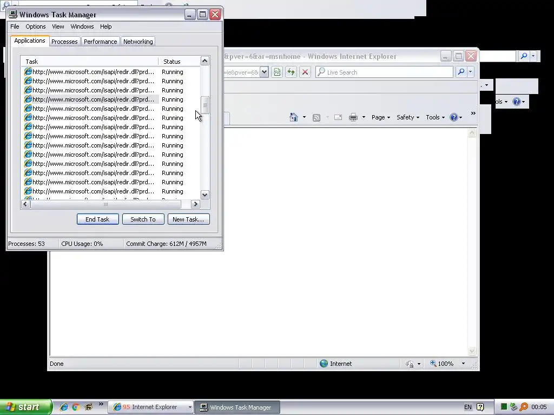
Task: Launch Internet Explorer from Quick Launch
Action: pos(64,407)
